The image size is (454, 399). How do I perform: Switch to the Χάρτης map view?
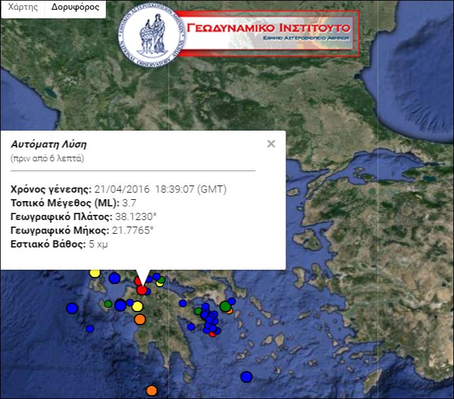click(x=23, y=7)
